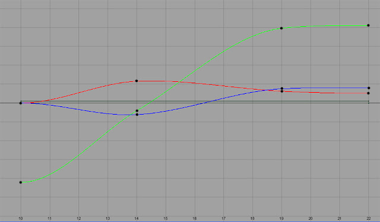The height and width of the screenshot is (222, 380).
Task: Click frame number 16 on the time axis
Action: (194, 218)
